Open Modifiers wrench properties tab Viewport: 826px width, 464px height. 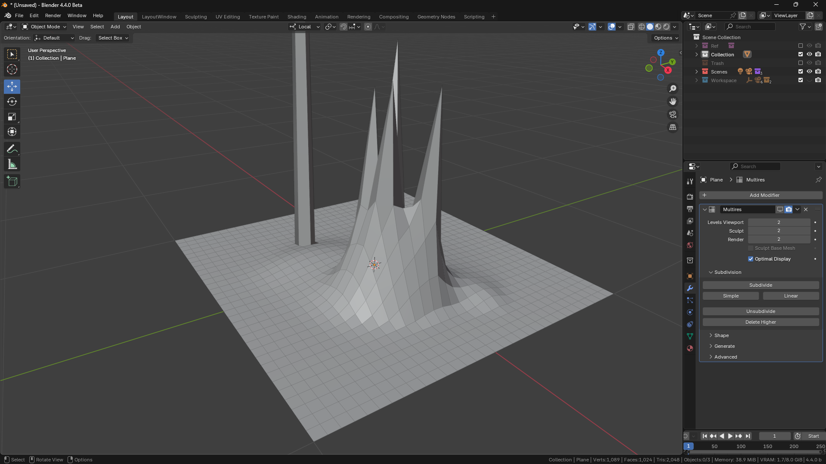click(x=690, y=288)
